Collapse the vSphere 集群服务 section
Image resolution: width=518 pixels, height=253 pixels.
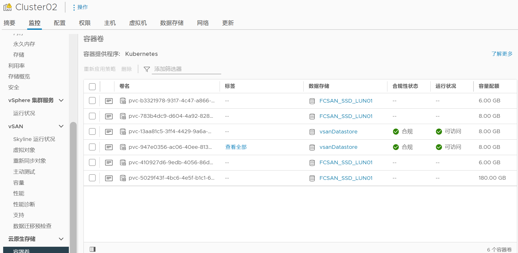(x=61, y=100)
